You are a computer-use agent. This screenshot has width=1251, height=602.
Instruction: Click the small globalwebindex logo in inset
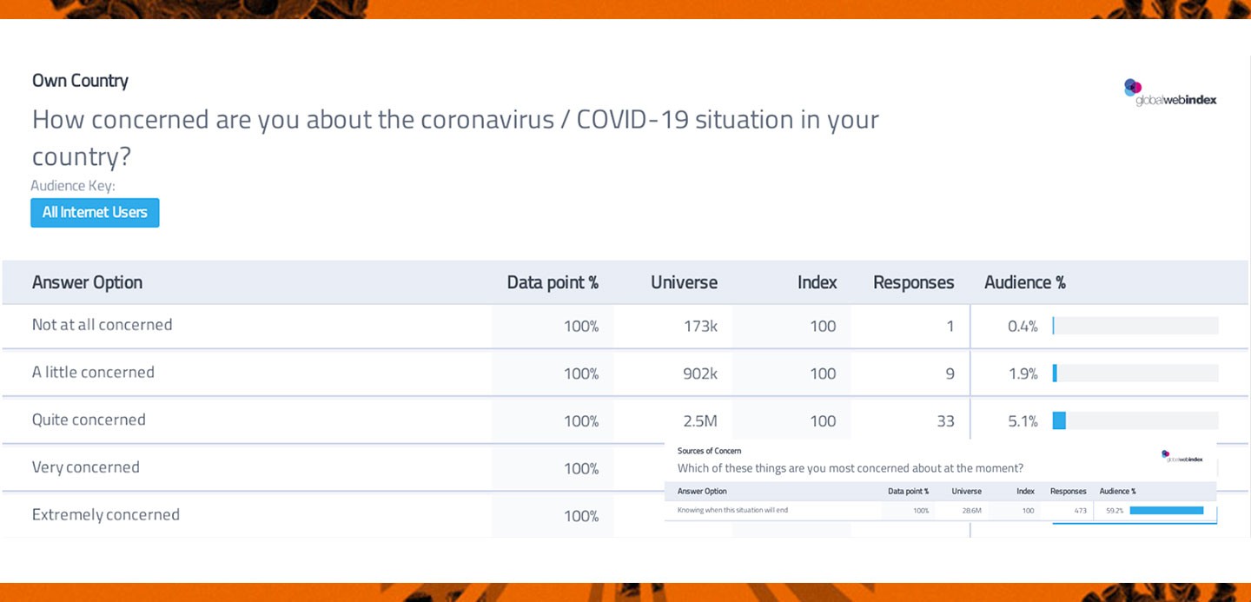tap(1181, 456)
